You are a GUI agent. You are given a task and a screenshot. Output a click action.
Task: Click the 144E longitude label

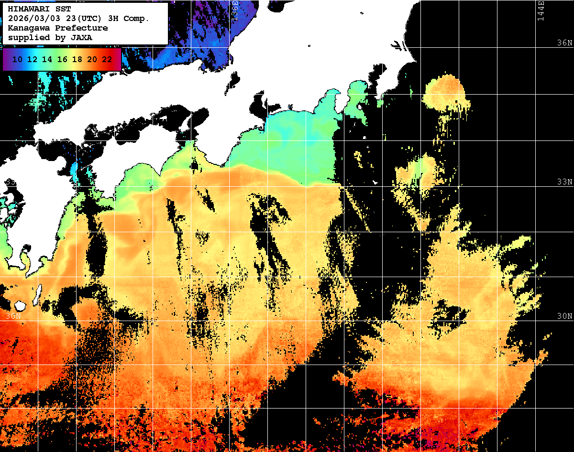click(541, 11)
